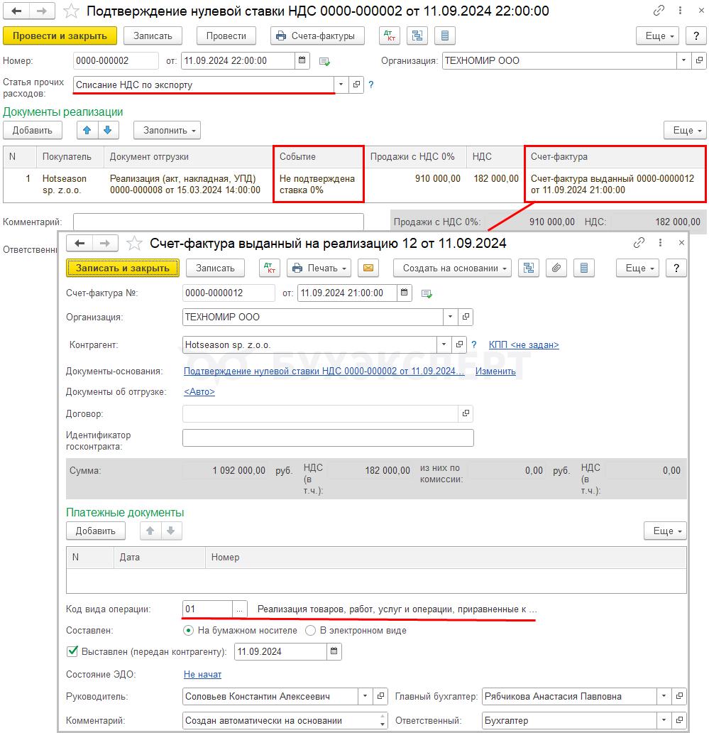Click Провести button
Image resolution: width=709 pixels, height=733 pixels.
pyautogui.click(x=226, y=36)
